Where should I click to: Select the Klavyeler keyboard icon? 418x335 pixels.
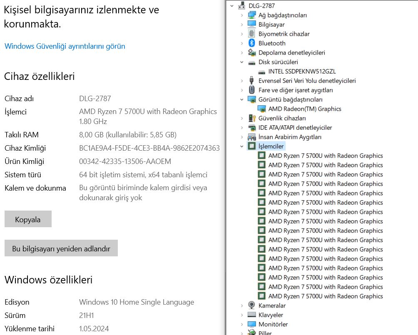(x=251, y=315)
